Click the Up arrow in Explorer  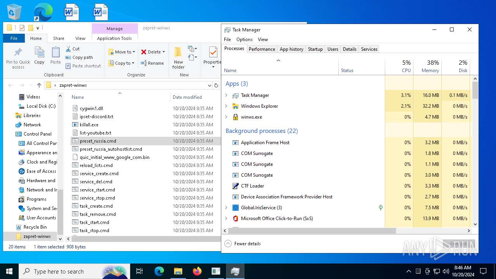[x=39, y=85]
